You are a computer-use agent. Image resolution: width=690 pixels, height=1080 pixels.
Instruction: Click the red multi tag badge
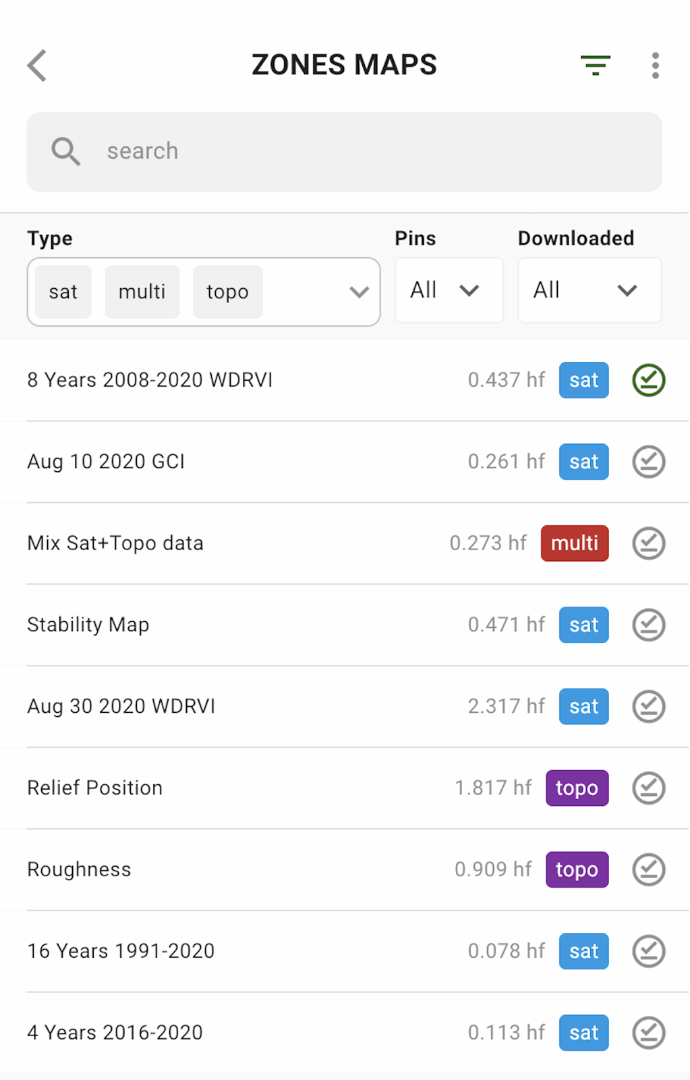coord(574,543)
